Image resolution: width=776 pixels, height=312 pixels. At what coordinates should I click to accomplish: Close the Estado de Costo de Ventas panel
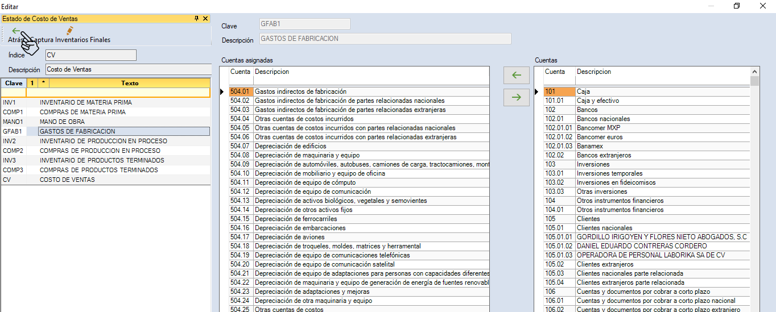(205, 19)
